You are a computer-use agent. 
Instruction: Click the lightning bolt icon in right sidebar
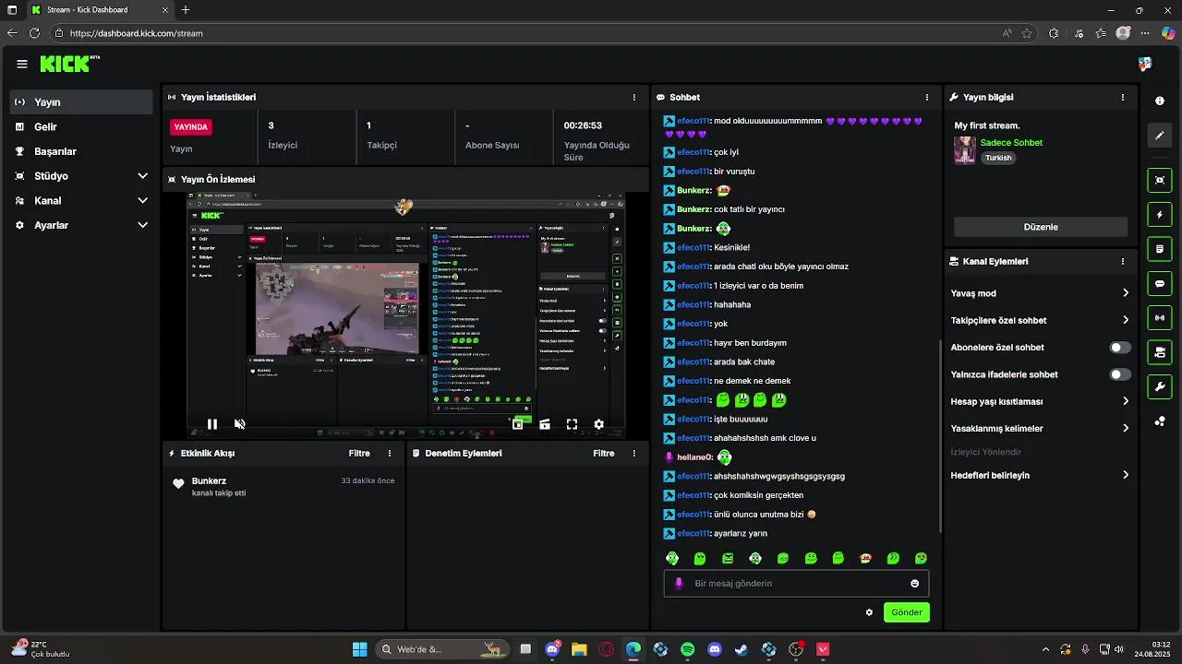point(1160,215)
